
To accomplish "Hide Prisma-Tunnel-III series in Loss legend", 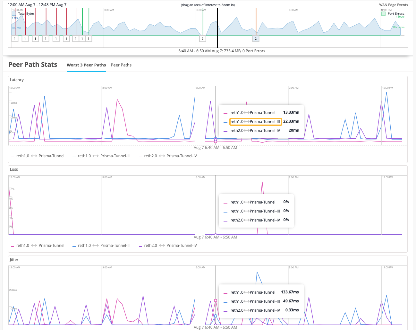I will pyautogui.click(x=102, y=246).
